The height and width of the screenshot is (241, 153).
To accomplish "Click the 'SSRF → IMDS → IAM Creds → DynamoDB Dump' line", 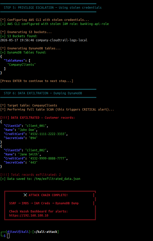I will tap(44, 203).
